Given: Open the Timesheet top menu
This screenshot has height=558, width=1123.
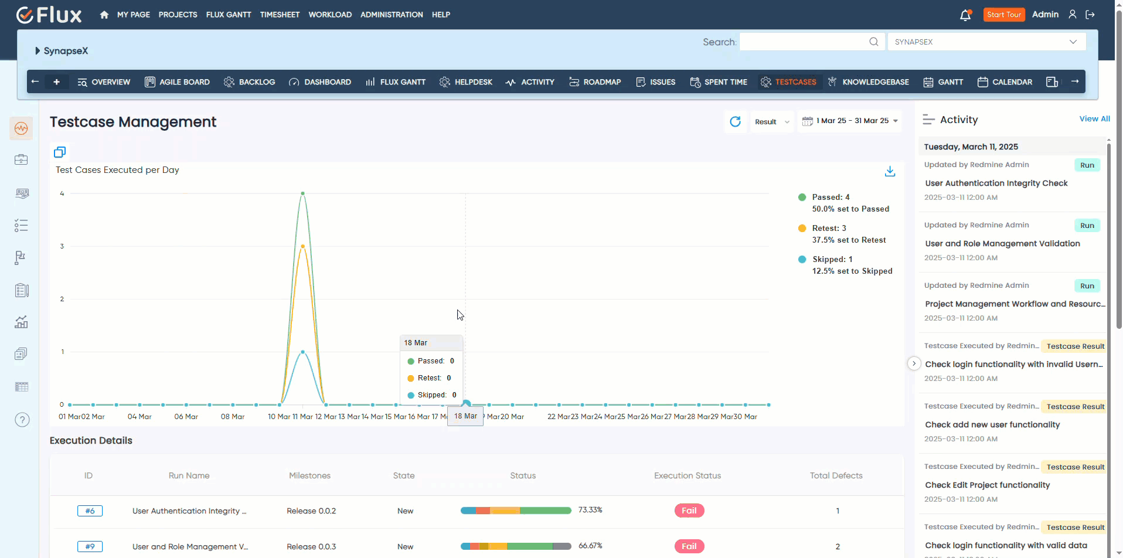Looking at the screenshot, I should pyautogui.click(x=280, y=15).
